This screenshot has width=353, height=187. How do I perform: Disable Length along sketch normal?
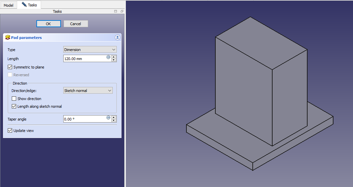tap(14, 106)
